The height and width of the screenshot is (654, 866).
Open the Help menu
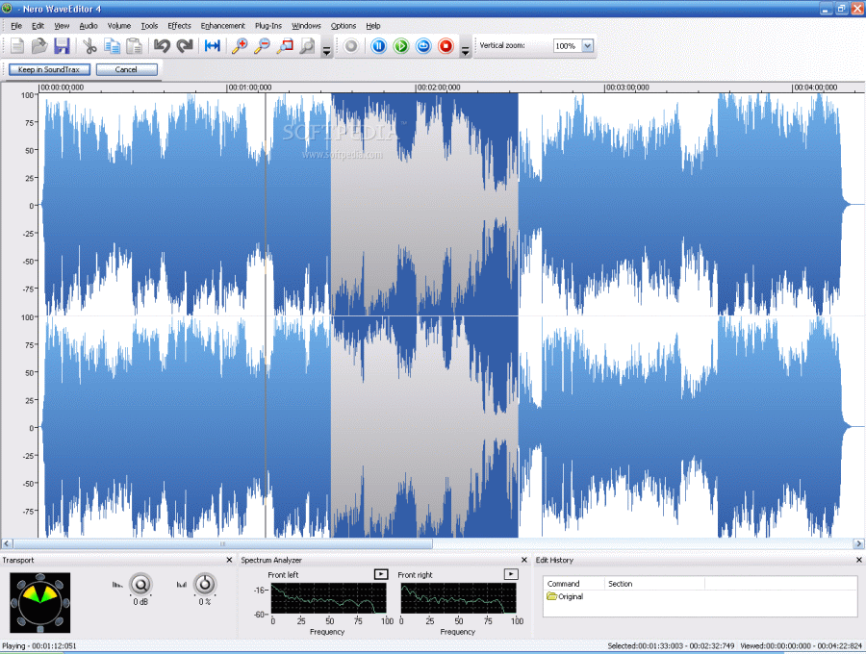pyautogui.click(x=372, y=26)
